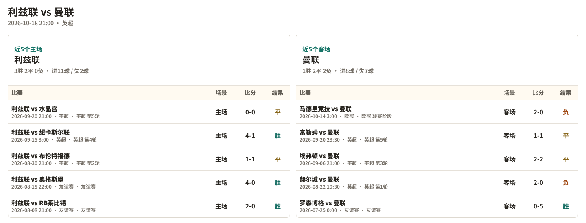Click the 场景 column header in 曼联 table
This screenshot has height=223, width=586.
click(509, 93)
